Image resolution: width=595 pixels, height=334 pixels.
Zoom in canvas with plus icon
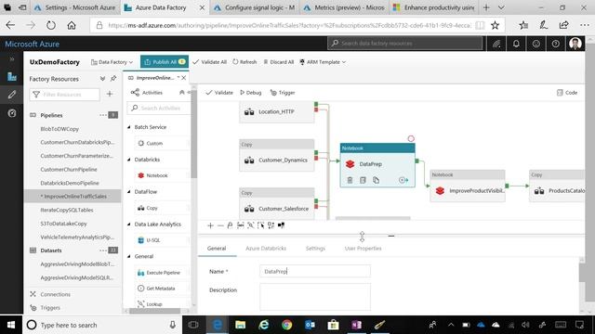pyautogui.click(x=210, y=225)
